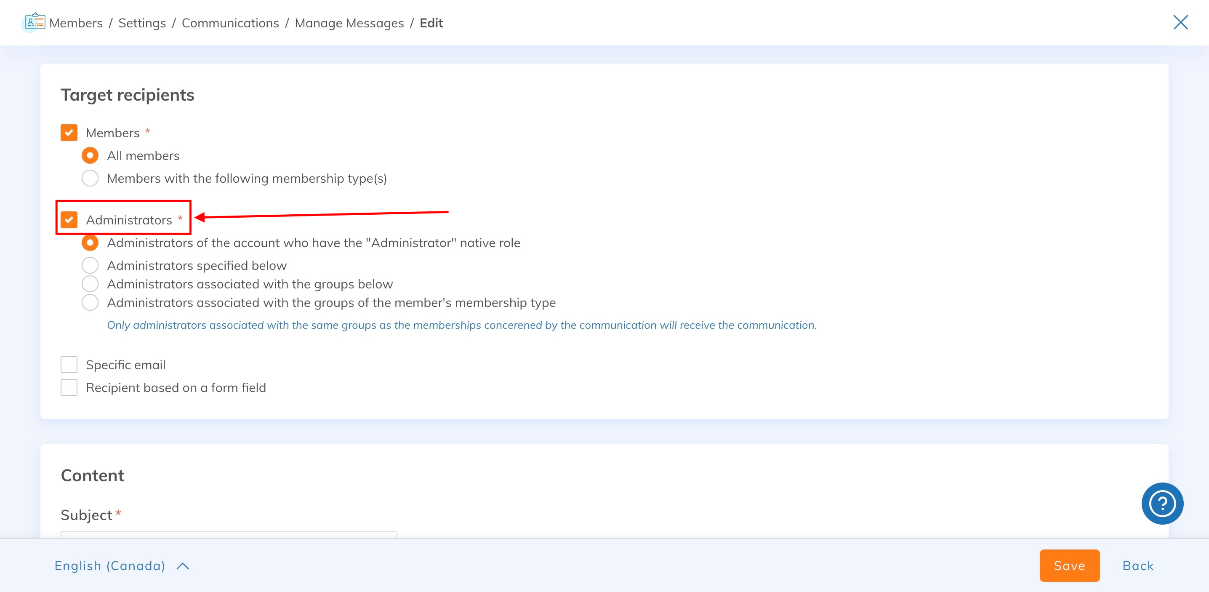Click into the Subject input field
1209x592 pixels.
click(x=229, y=535)
